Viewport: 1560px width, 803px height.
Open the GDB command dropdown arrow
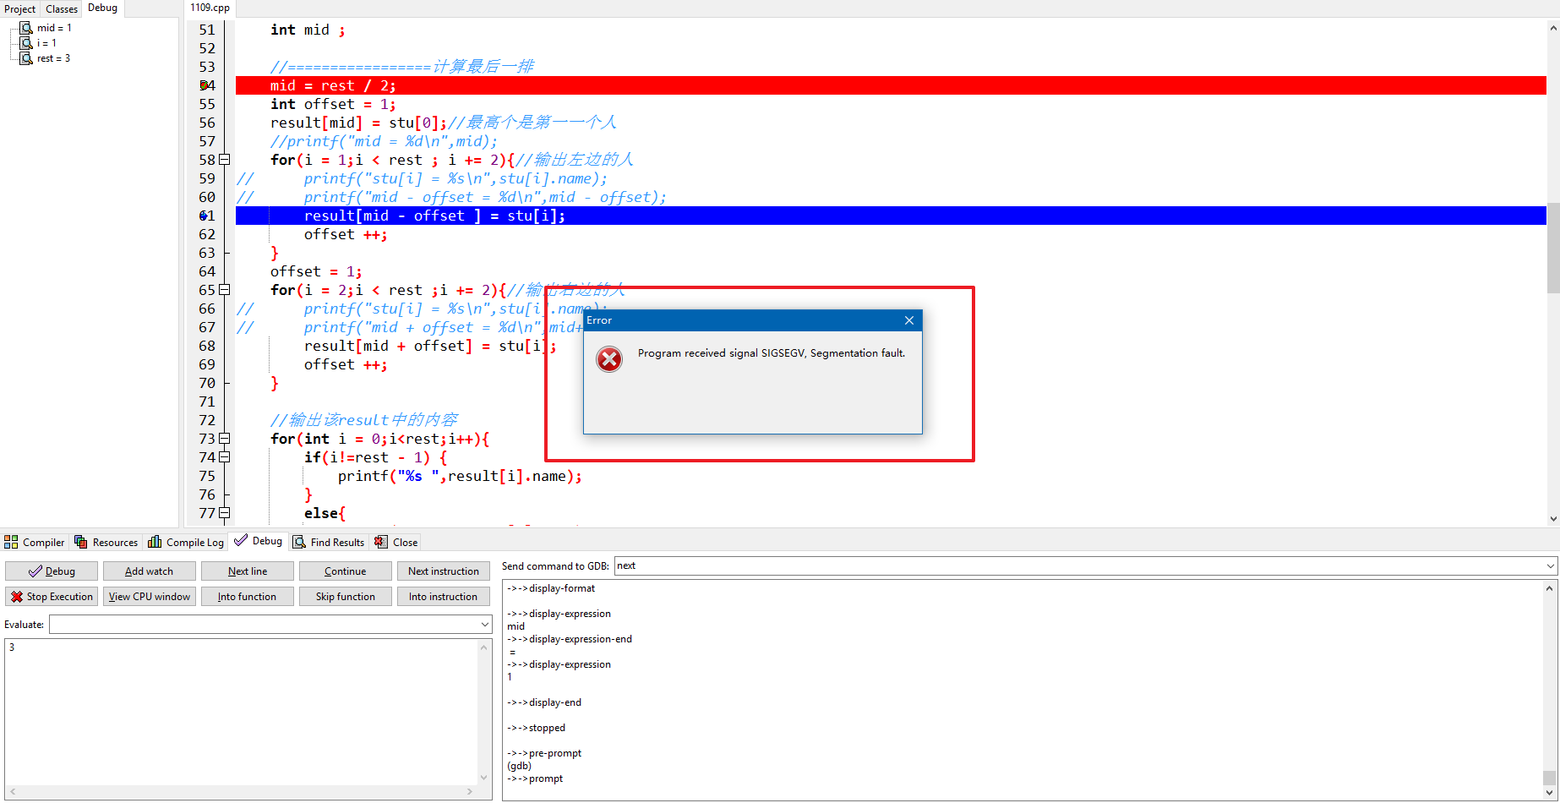[x=1551, y=565]
